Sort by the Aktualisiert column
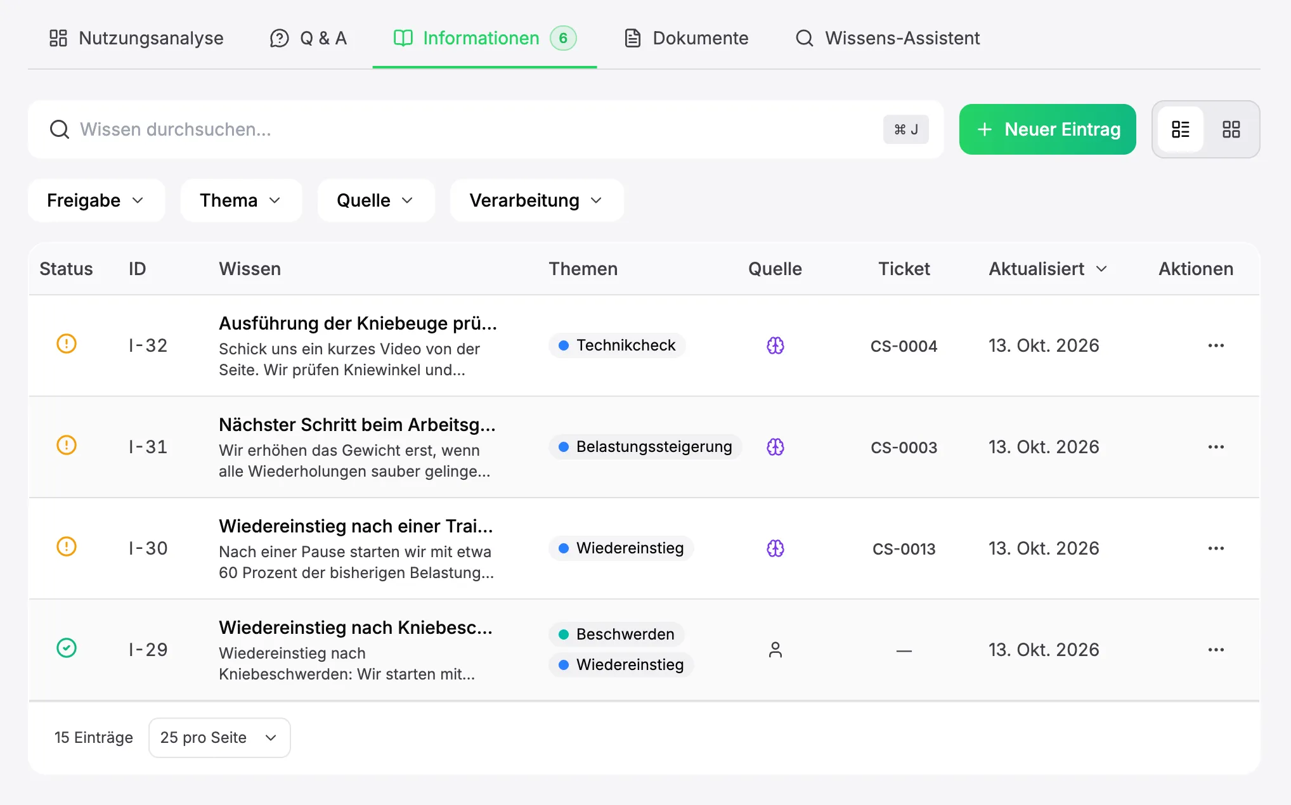 (1048, 269)
